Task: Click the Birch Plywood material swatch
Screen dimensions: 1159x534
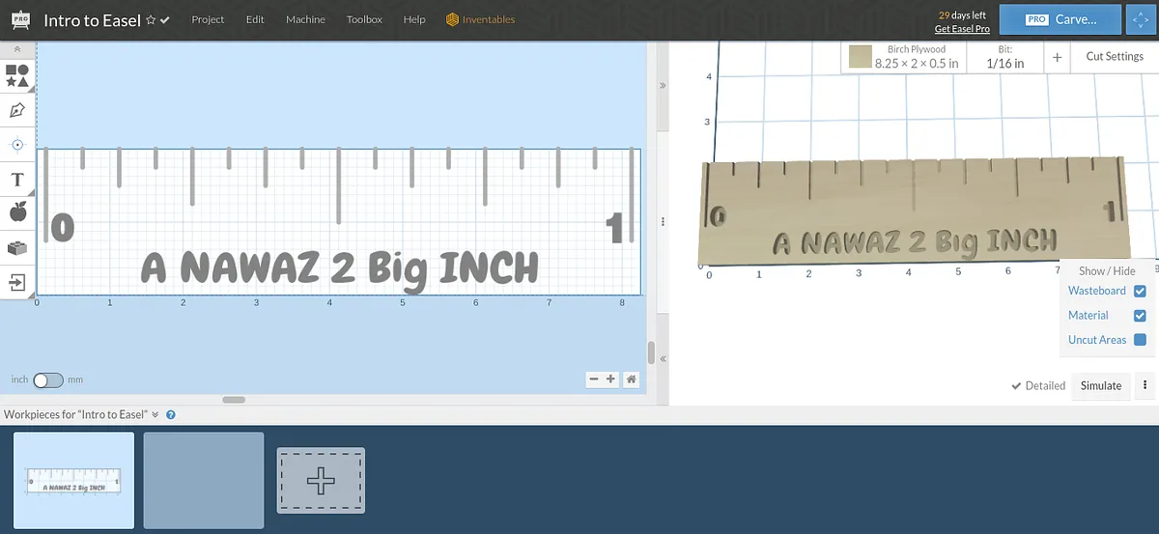Action: [x=860, y=57]
